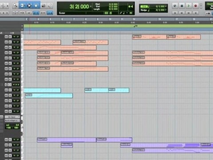Select the topmost Violons clip

173,53
